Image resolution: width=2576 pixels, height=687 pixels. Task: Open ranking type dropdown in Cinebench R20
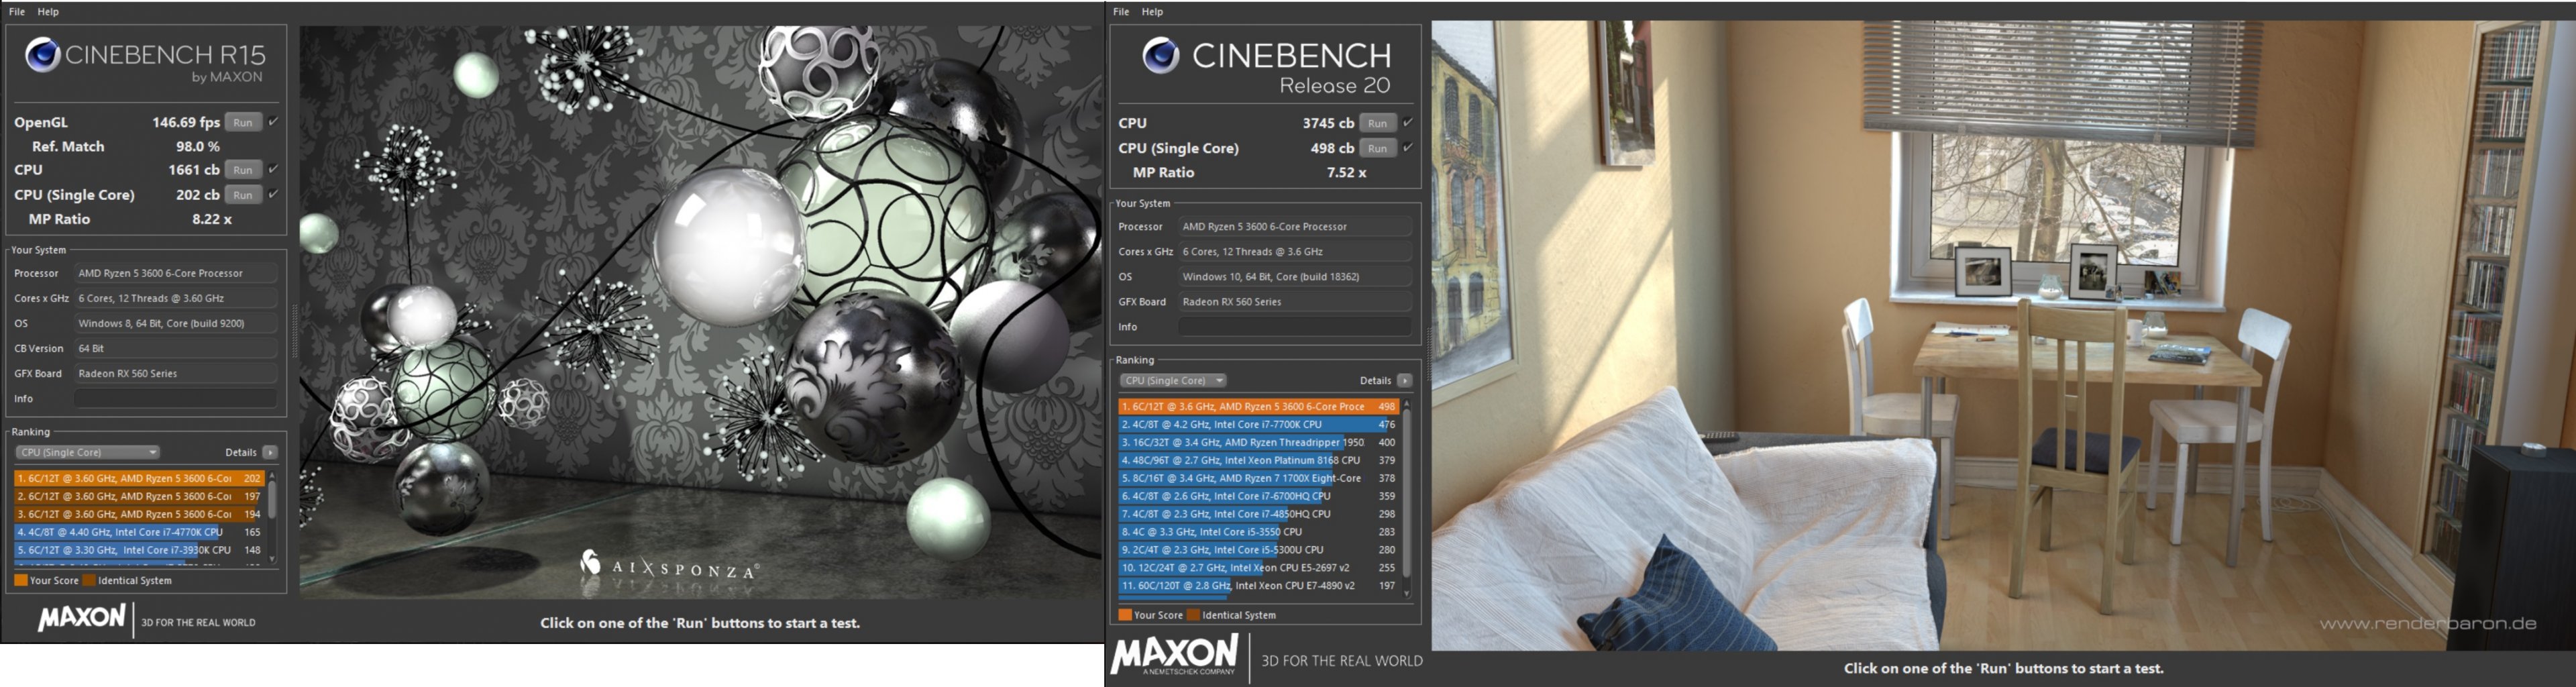(x=1173, y=380)
